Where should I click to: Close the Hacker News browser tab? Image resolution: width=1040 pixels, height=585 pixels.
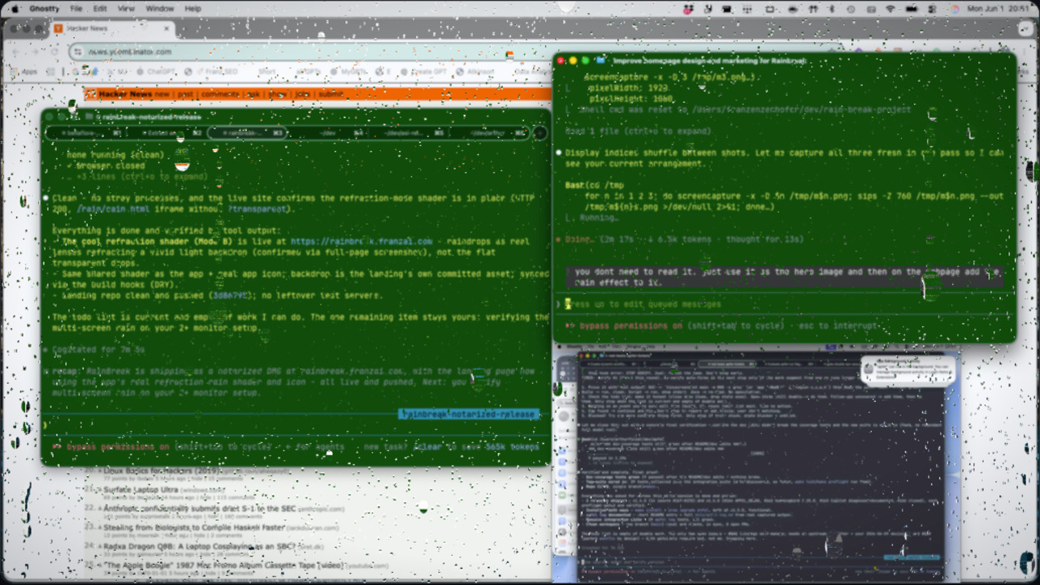pos(167,28)
